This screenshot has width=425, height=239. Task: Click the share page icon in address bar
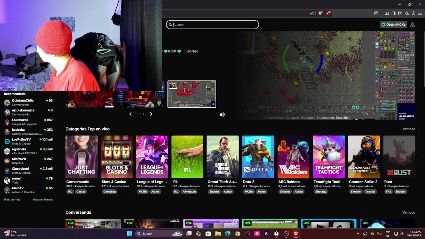click(x=312, y=13)
